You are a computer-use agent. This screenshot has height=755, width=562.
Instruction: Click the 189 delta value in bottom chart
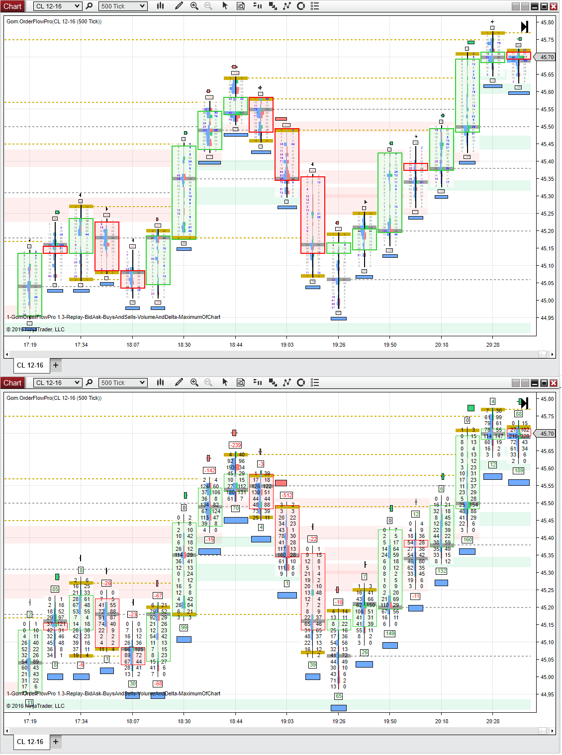[519, 470]
